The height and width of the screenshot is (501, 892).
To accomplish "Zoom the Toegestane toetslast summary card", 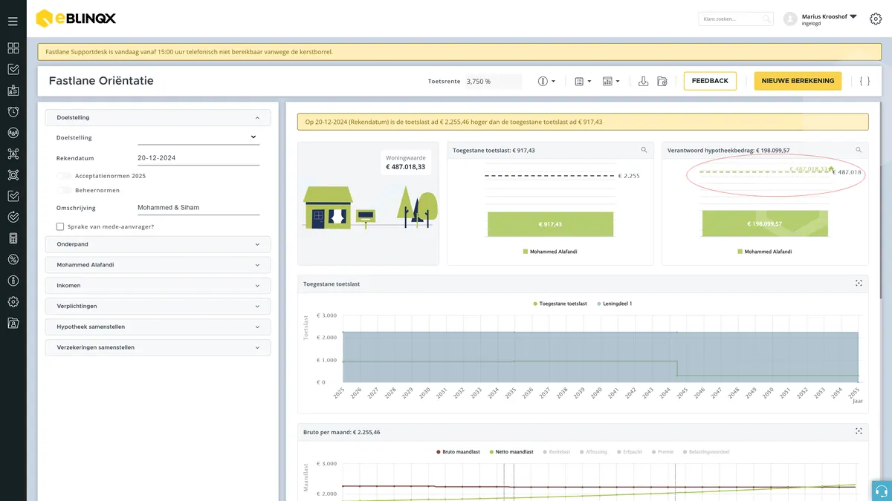I will click(x=644, y=150).
